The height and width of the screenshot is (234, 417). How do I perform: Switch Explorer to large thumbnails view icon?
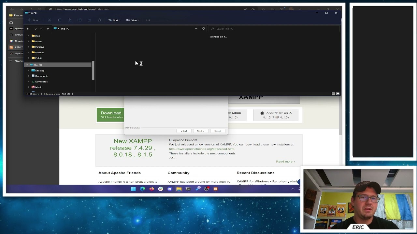(338, 94)
